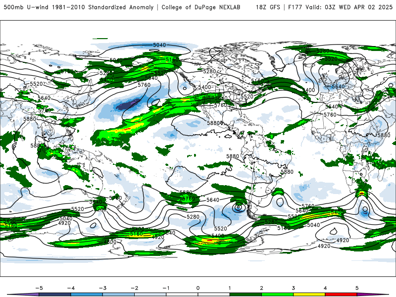Click the colorbar tick label '0'
Screen dimensions: 396x297
pyautogui.click(x=198, y=288)
